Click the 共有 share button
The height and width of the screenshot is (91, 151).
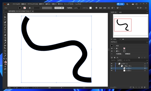click(x=121, y=4)
